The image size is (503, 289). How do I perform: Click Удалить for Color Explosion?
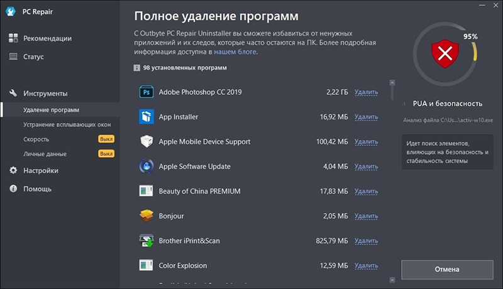pos(366,266)
